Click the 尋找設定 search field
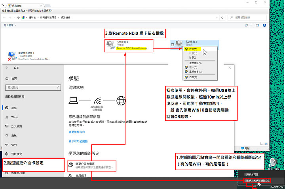Image resolution: width=285 pixels, height=189 pixels. [33, 88]
